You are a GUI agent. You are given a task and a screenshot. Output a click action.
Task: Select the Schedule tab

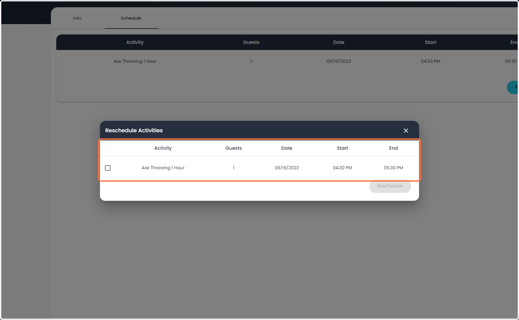click(131, 18)
